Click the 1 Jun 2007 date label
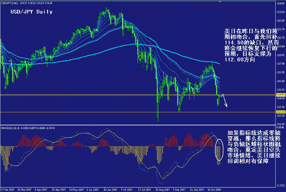286x192 pixels. tap(93, 190)
